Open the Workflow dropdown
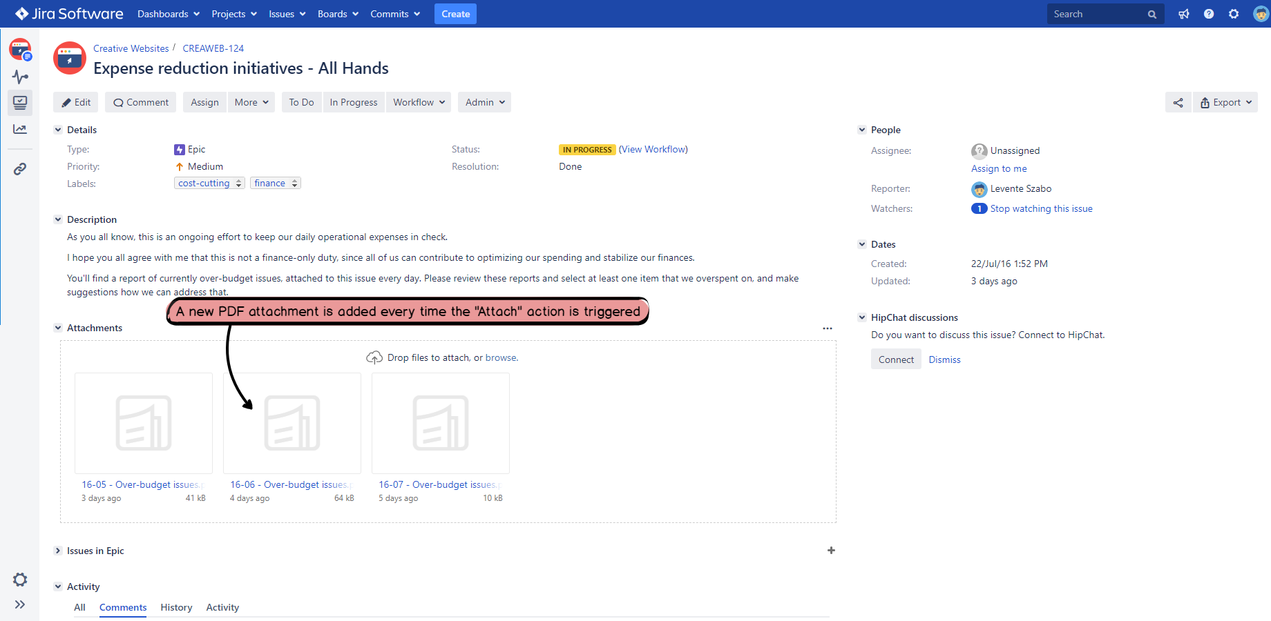The image size is (1271, 621). (x=419, y=103)
